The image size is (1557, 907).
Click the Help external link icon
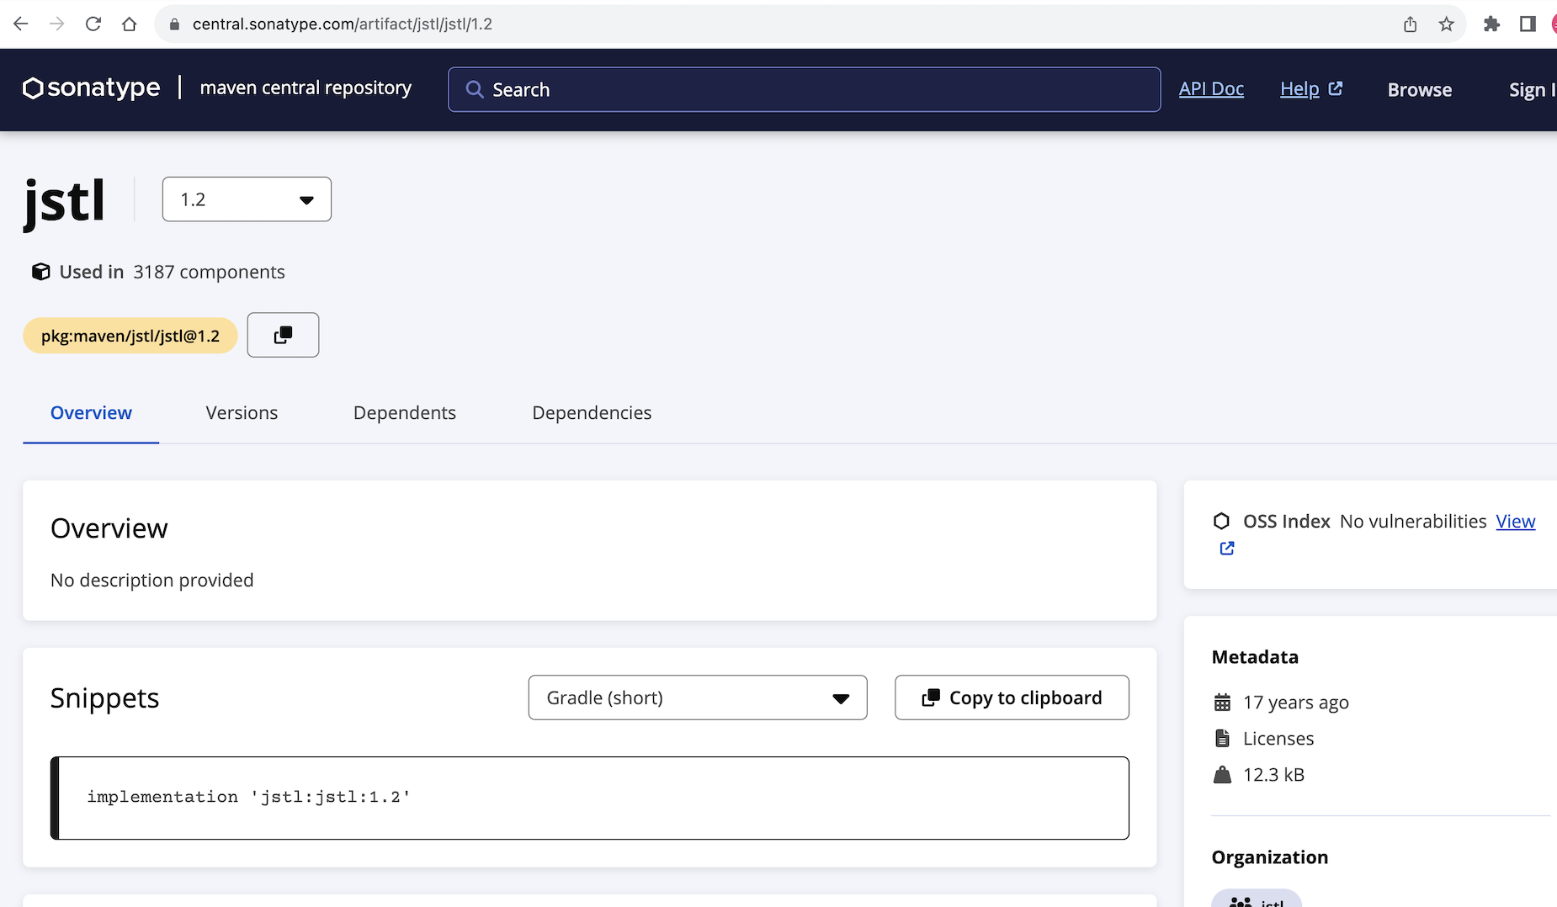point(1335,88)
